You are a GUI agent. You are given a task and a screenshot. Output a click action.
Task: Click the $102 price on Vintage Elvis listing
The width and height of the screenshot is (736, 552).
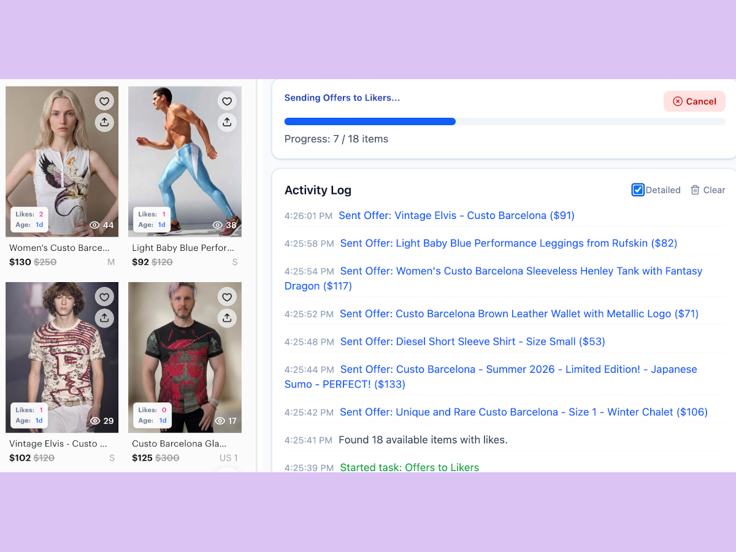pos(20,458)
